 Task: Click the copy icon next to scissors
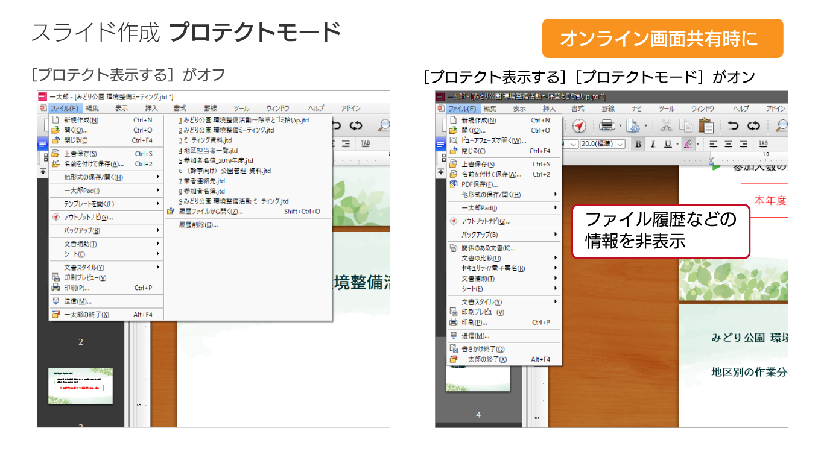685,125
